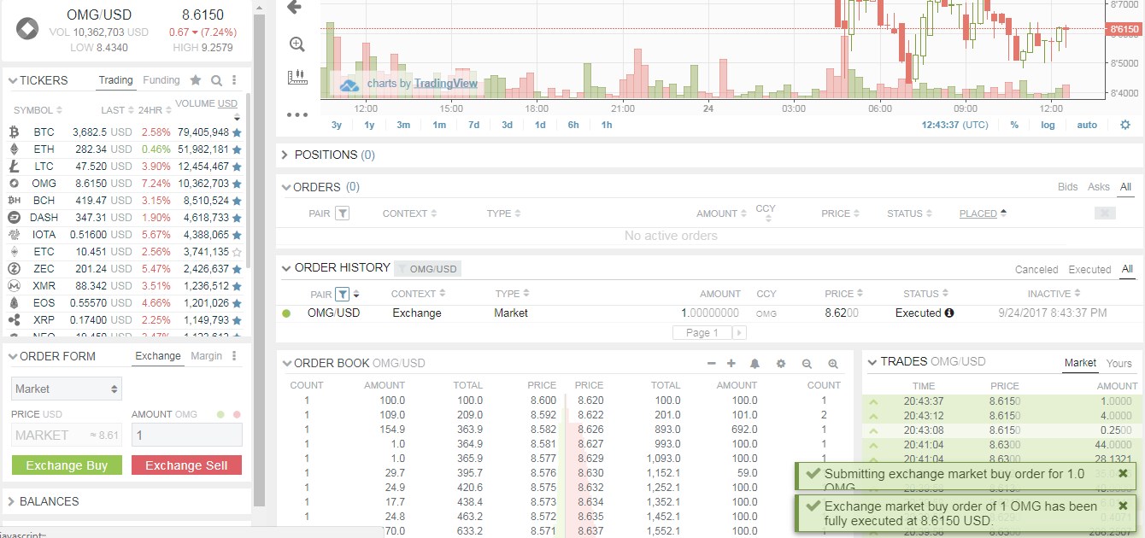Screen dimensions: 1145x538
Task: Set a price alert via the bell icon
Action: (x=755, y=363)
